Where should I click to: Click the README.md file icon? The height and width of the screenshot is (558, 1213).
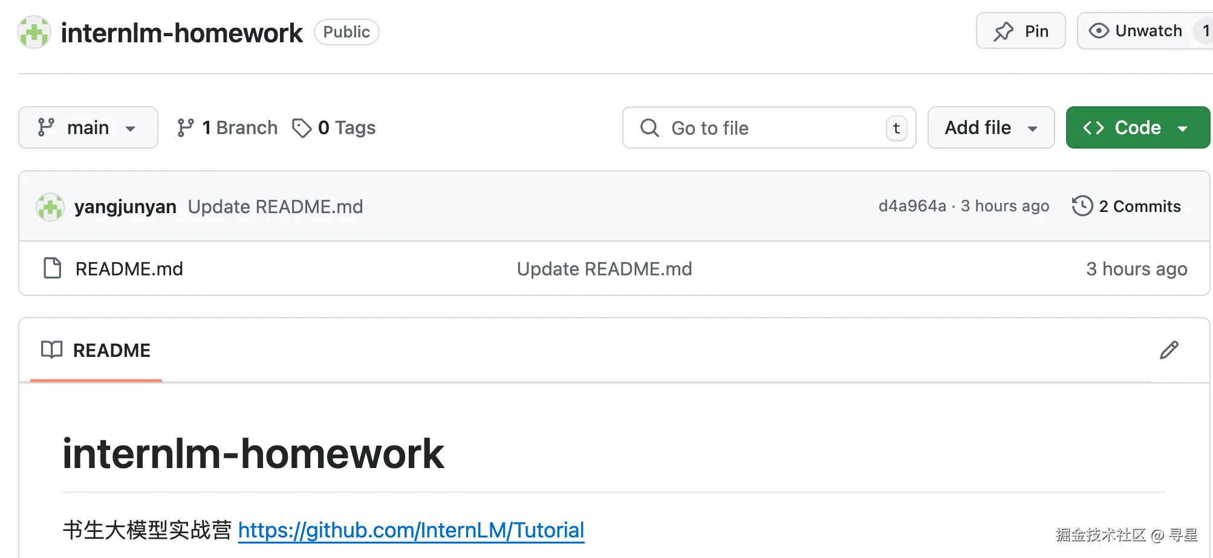(53, 268)
